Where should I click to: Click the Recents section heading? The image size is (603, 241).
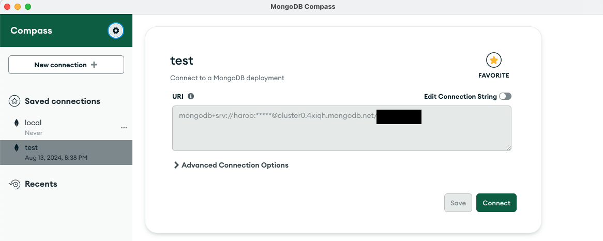(41, 184)
